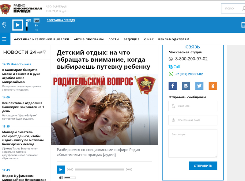Open the Программа передач link
Viewport: 245px width, 181px height.
pos(61,20)
